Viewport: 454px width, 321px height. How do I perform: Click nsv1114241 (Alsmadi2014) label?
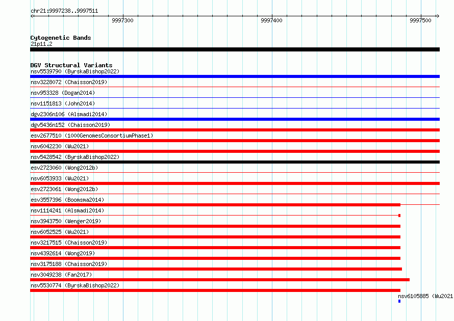(x=67, y=210)
